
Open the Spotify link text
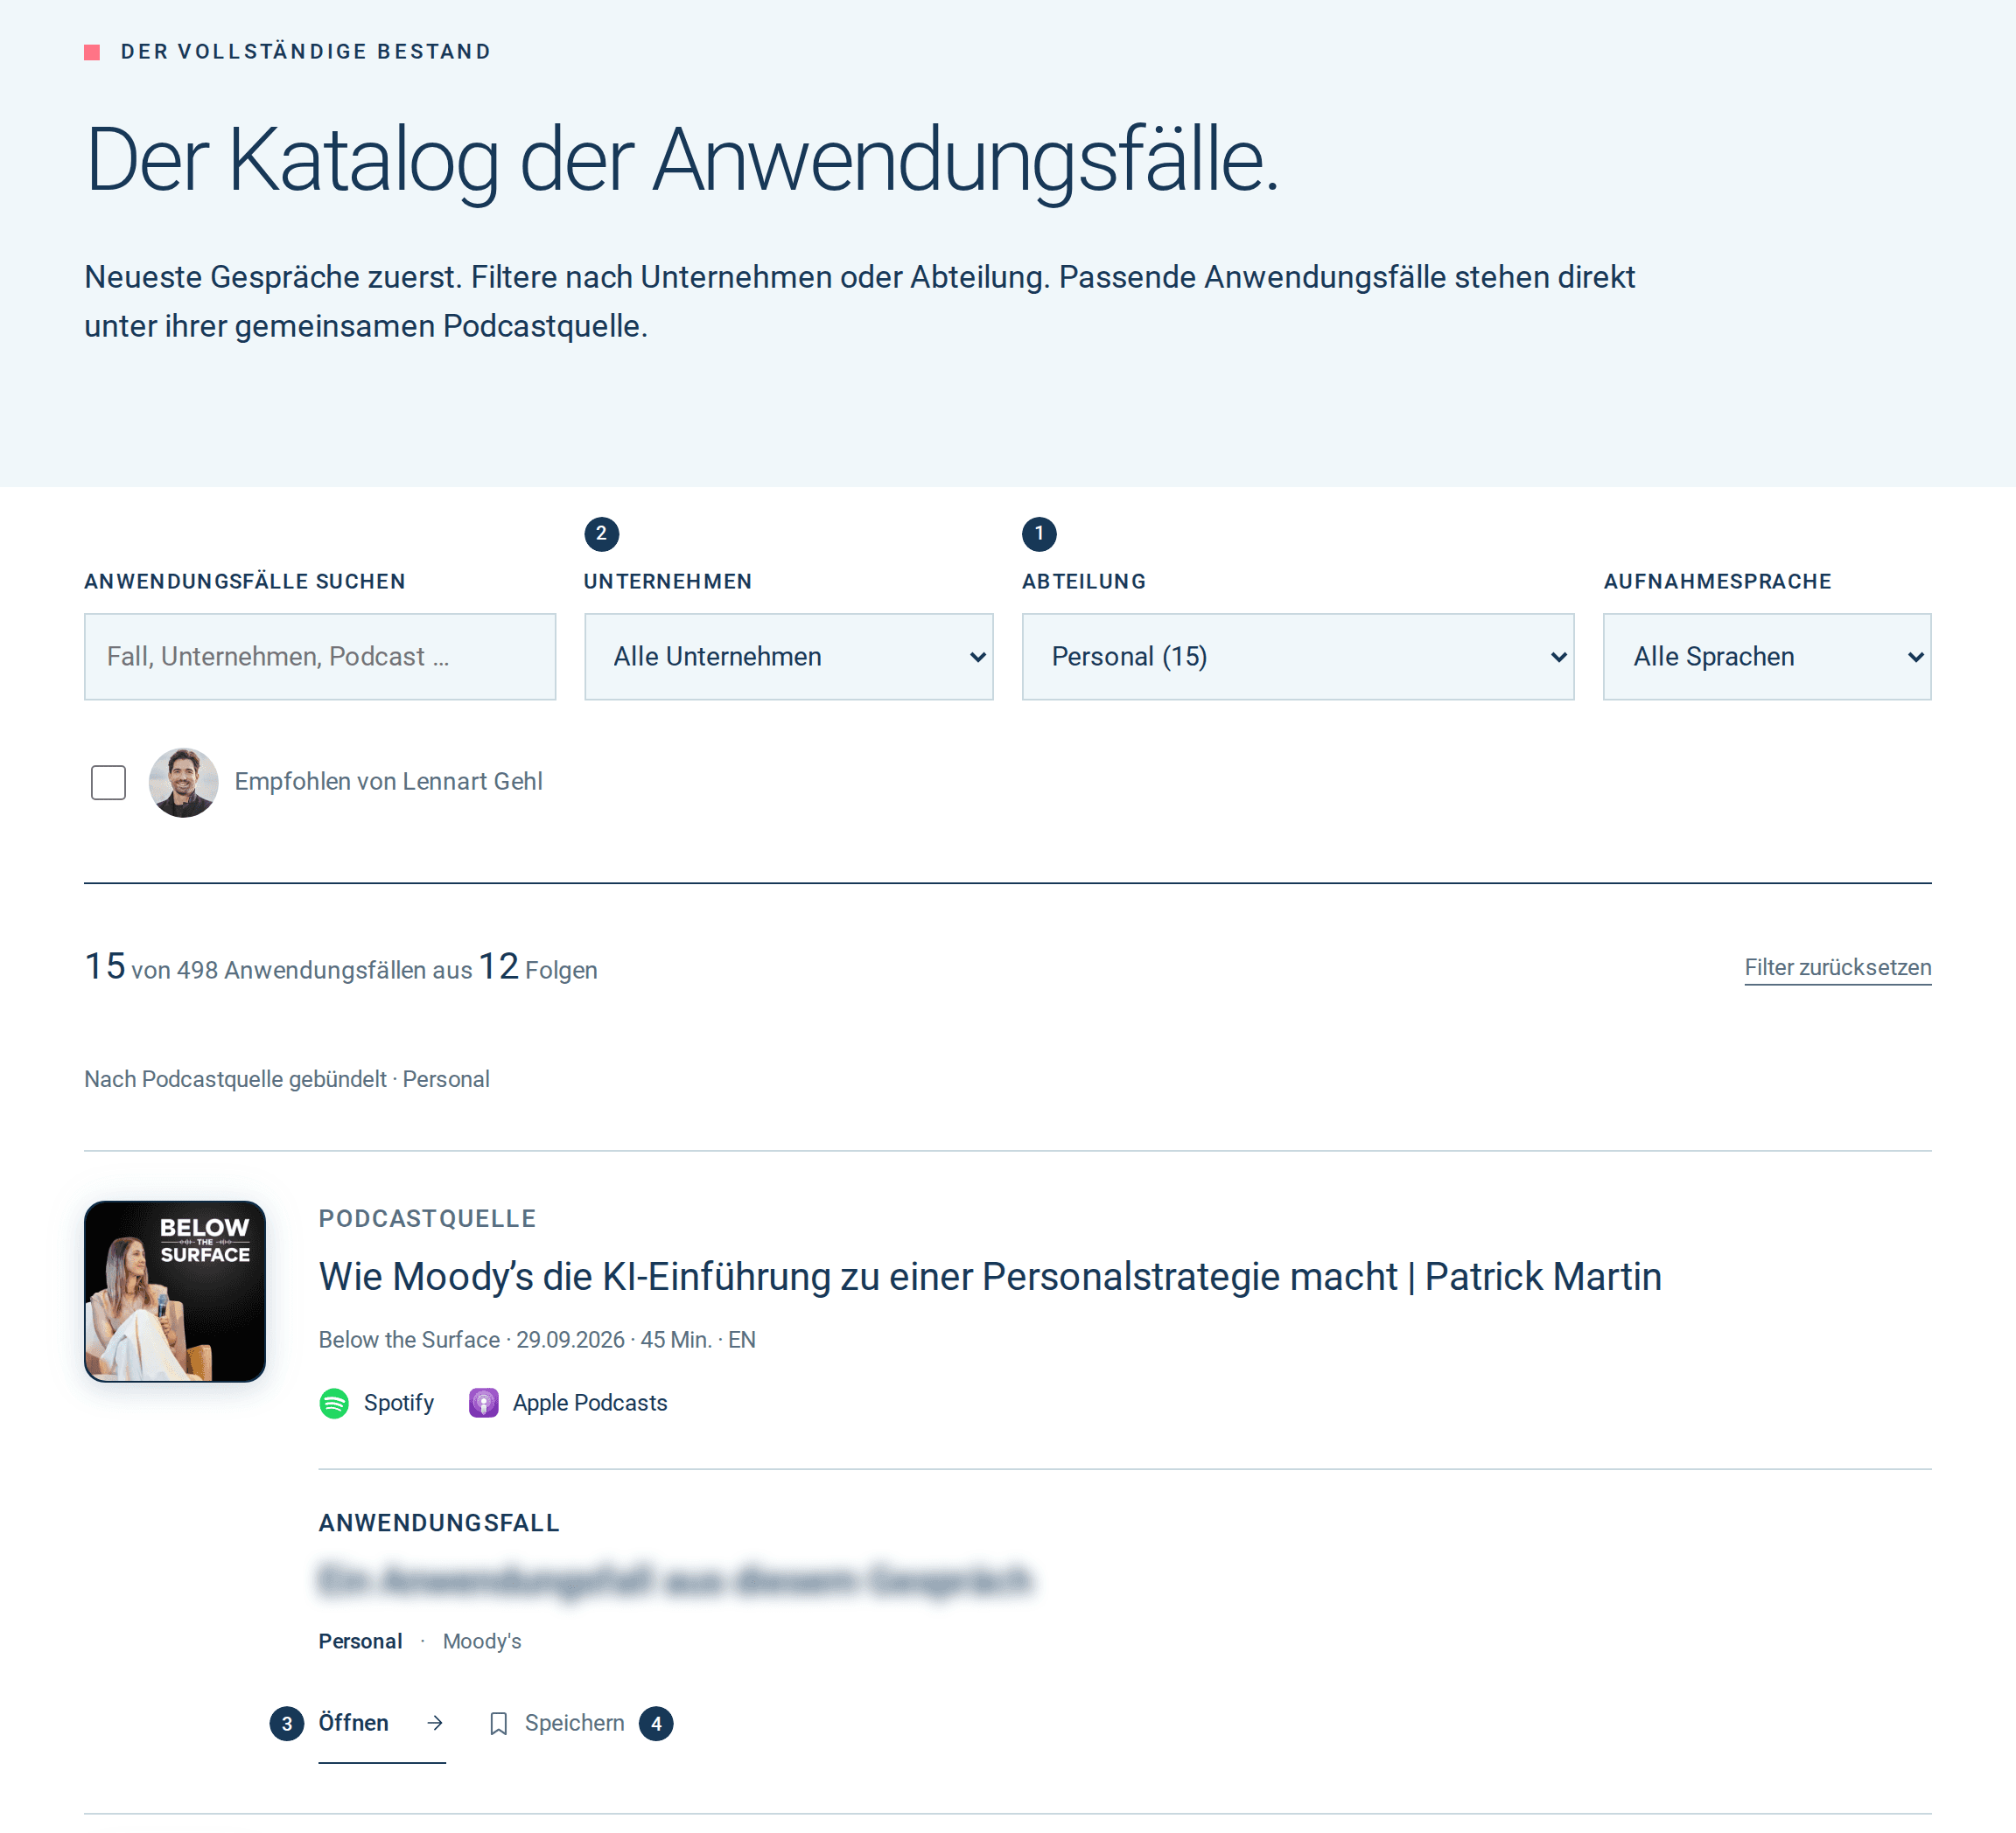399,1404
